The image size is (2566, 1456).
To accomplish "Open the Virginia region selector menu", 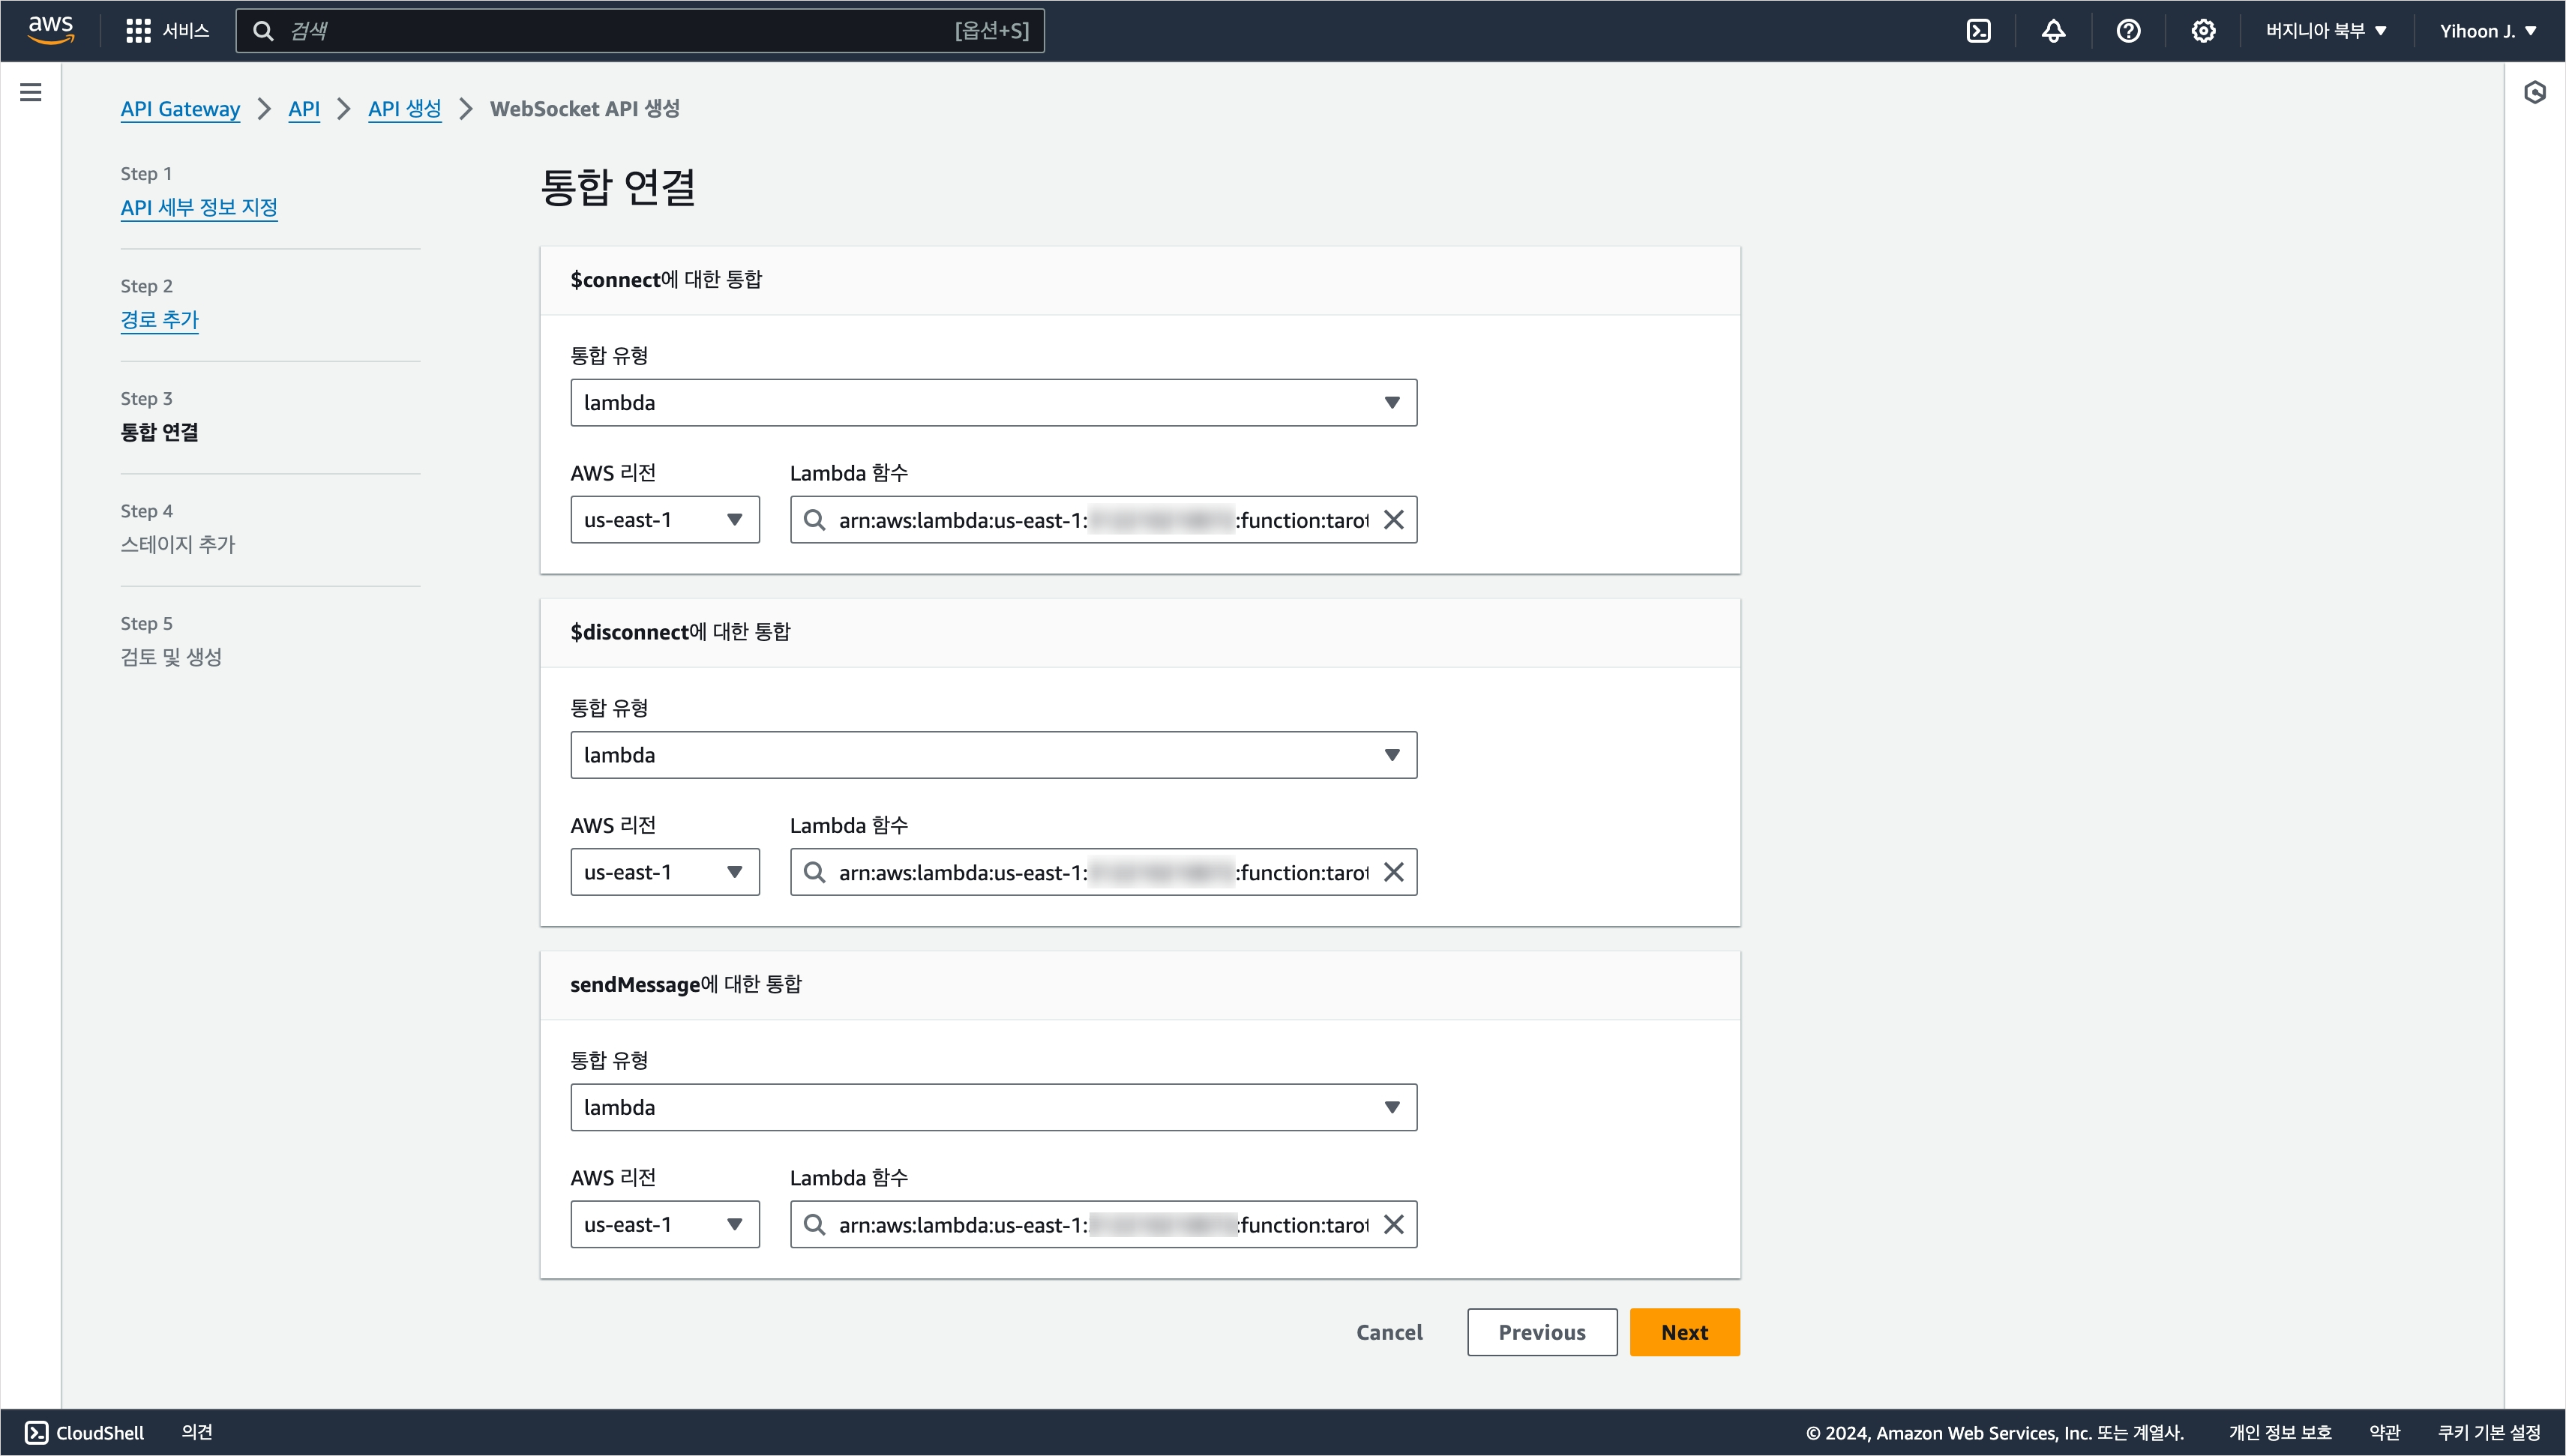I will coord(2325,31).
